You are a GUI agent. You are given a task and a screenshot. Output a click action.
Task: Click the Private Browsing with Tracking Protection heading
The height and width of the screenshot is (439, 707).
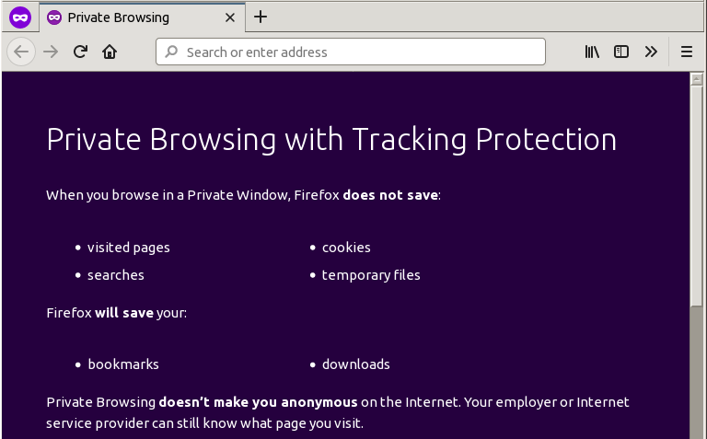pyautogui.click(x=331, y=139)
